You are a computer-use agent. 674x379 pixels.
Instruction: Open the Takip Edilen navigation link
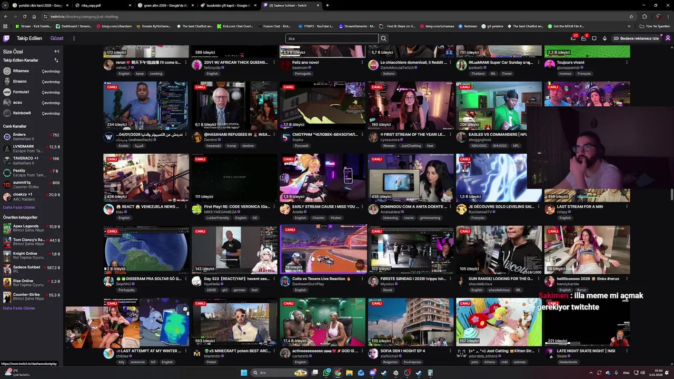29,38
